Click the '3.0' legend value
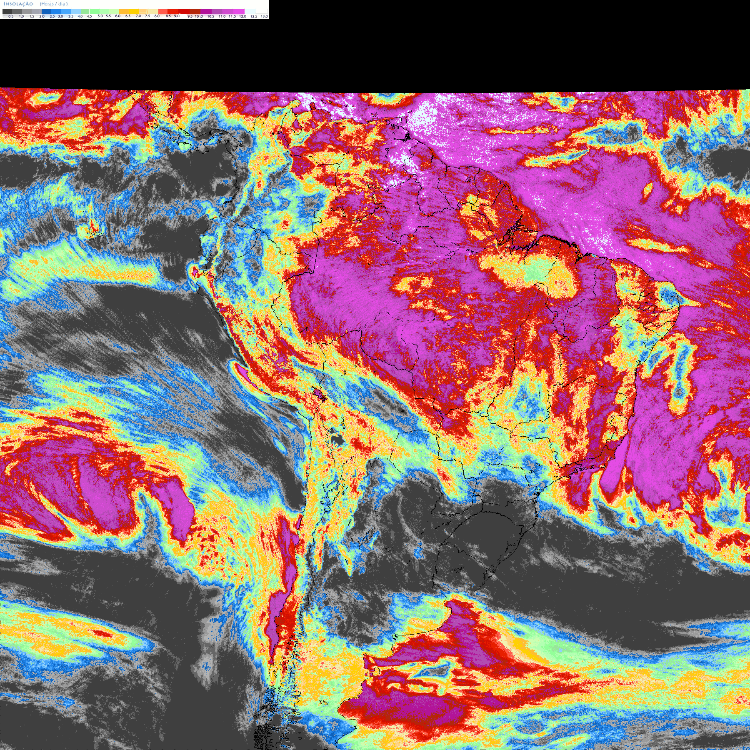The width and height of the screenshot is (750, 750). (60, 16)
